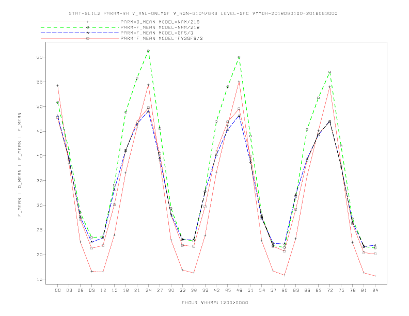Click the y-axis tick value 55

40,82
